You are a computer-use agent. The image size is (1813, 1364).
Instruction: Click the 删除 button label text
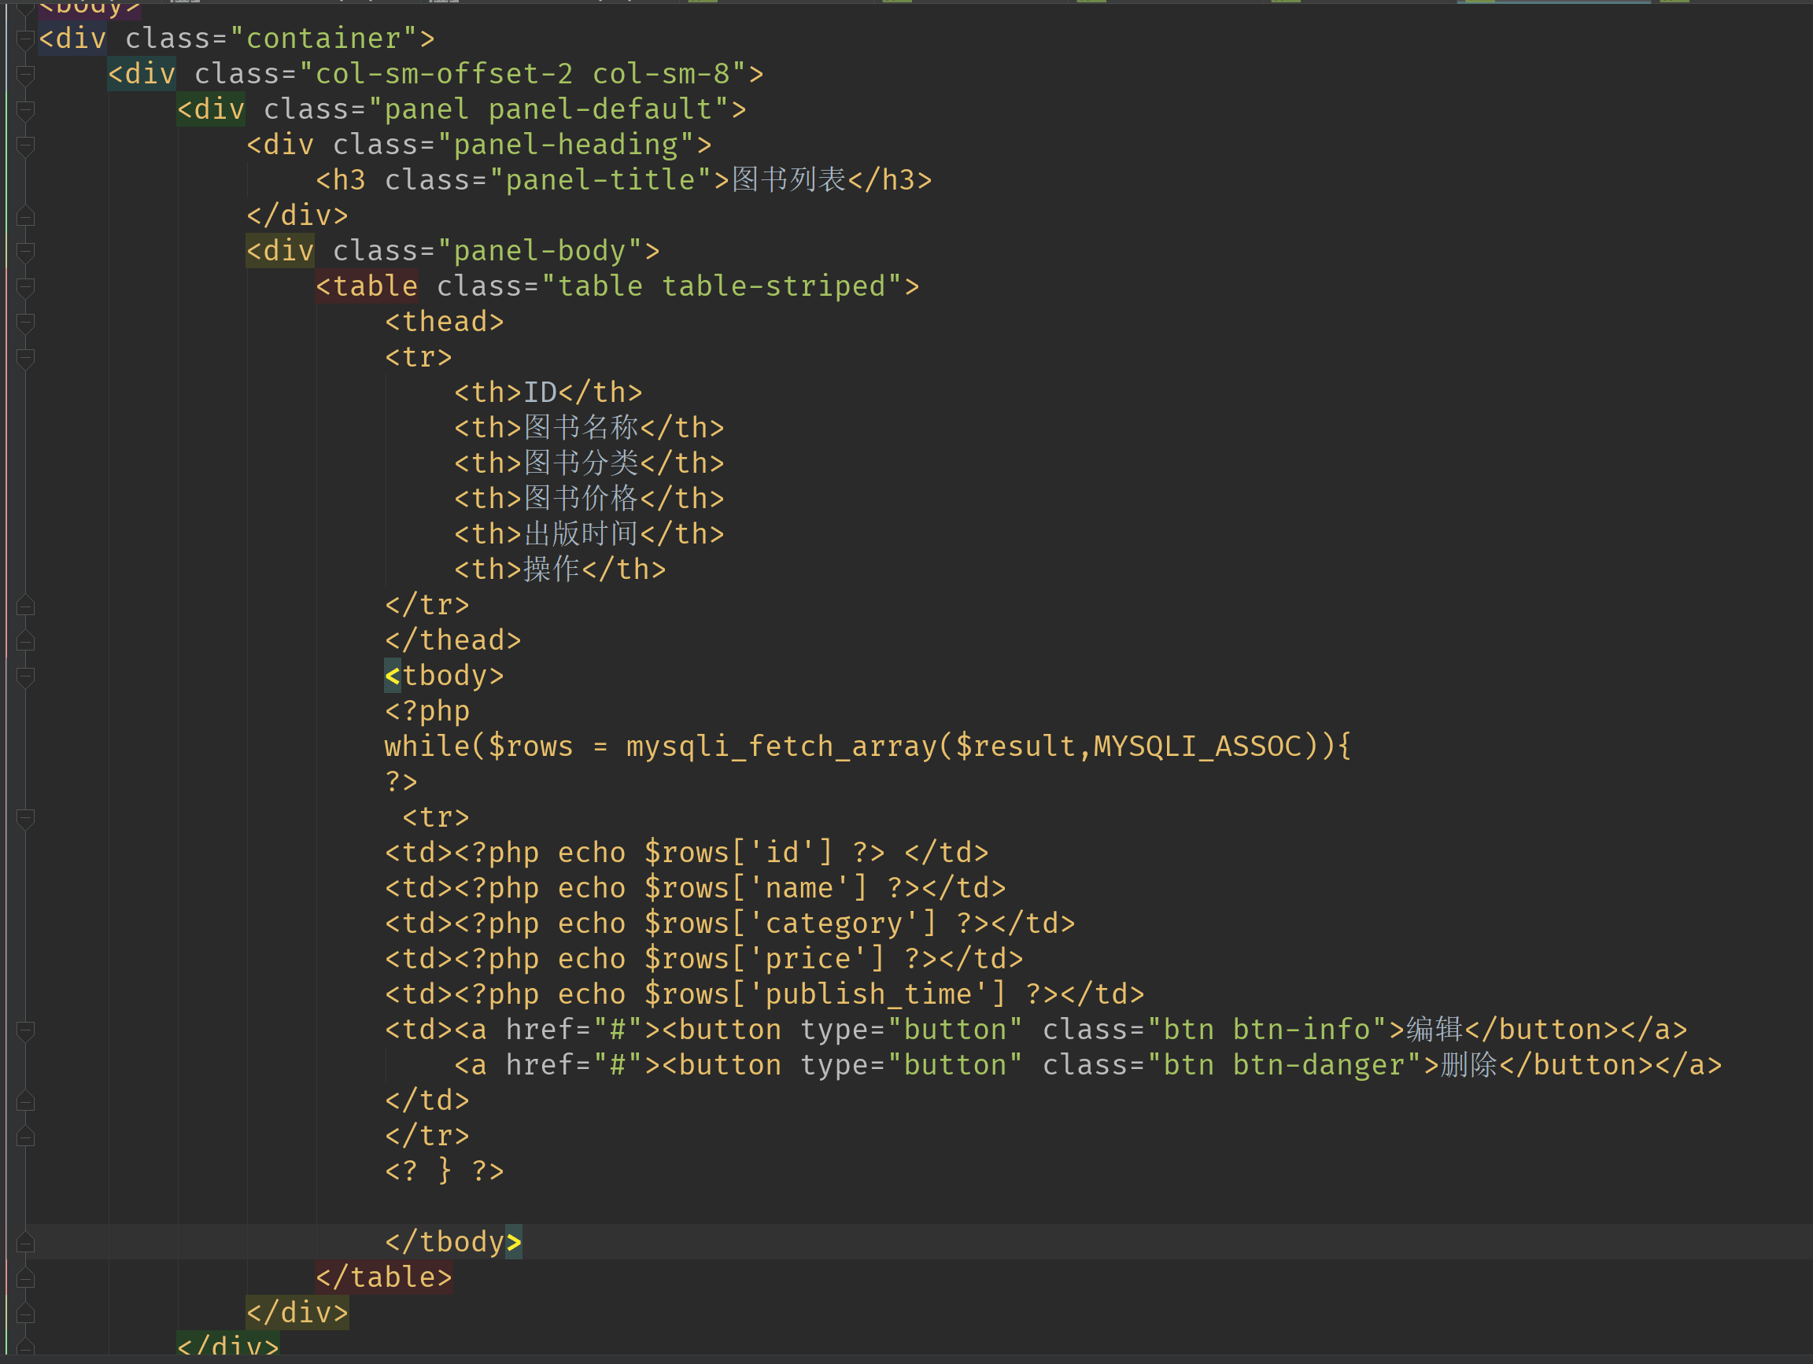[x=1470, y=1064]
